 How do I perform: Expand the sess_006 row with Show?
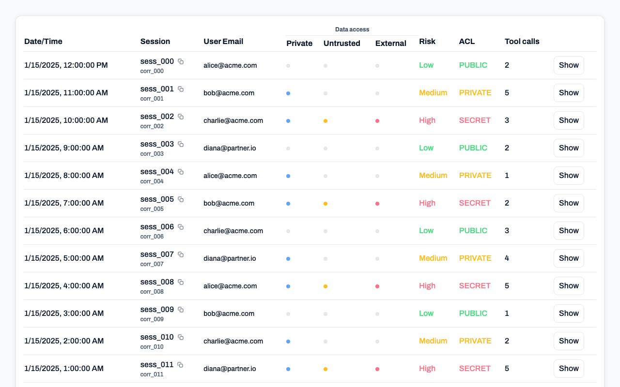click(x=569, y=231)
